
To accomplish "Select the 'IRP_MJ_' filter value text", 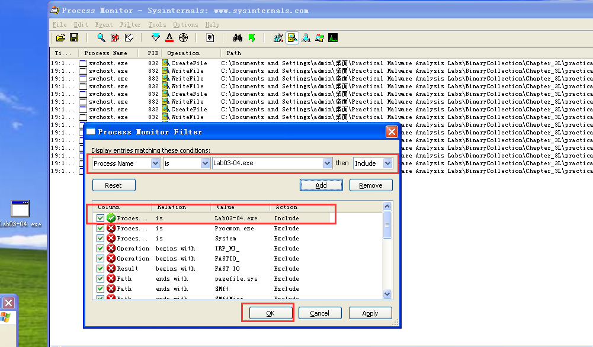I will pos(227,248).
